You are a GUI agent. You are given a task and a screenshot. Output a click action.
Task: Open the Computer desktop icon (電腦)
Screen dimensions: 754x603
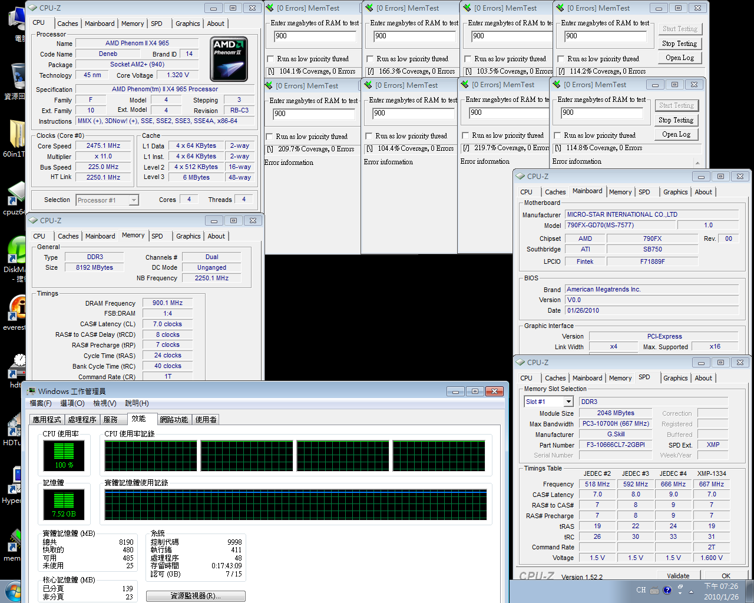16,24
